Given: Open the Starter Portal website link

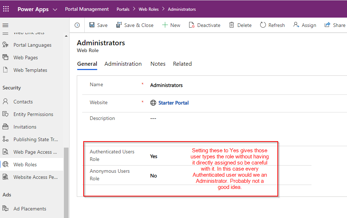Looking at the screenshot, I should click(174, 103).
